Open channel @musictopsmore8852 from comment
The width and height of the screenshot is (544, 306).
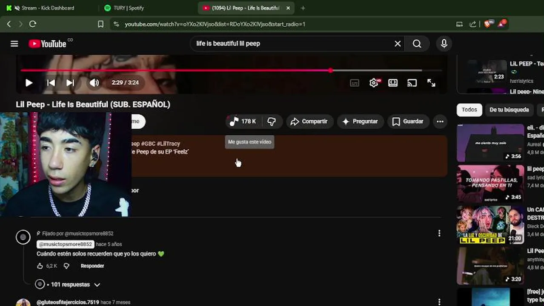point(66,244)
